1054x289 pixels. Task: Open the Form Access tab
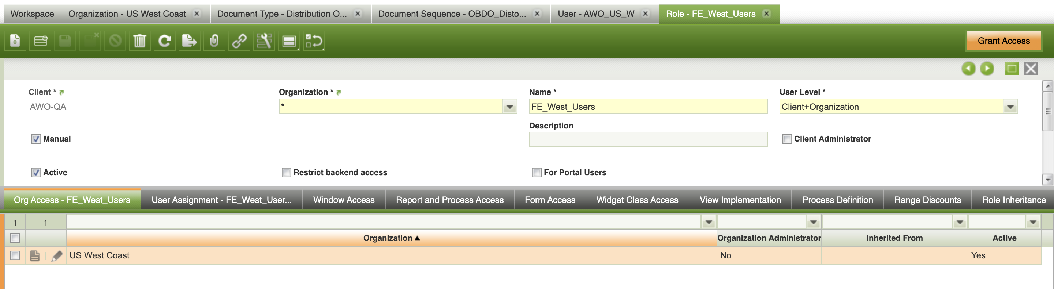550,200
